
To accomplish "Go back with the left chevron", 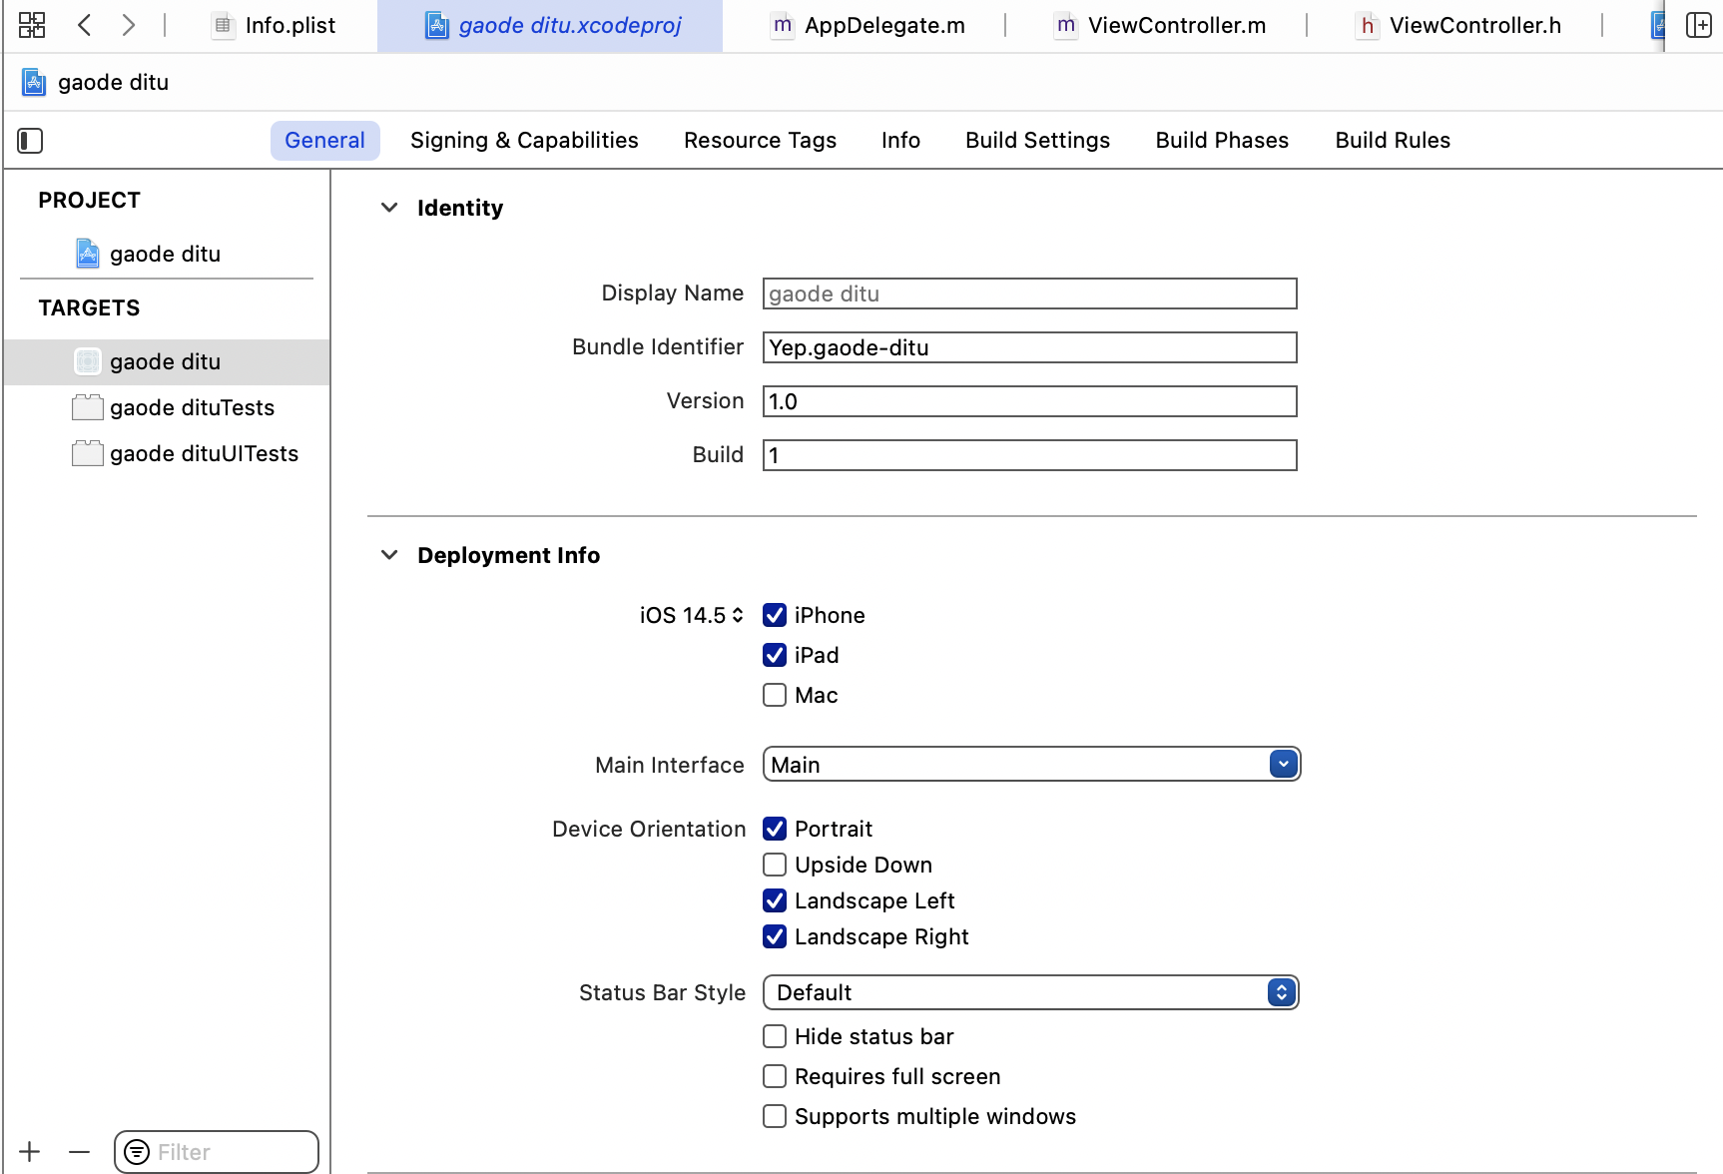I will [x=85, y=25].
